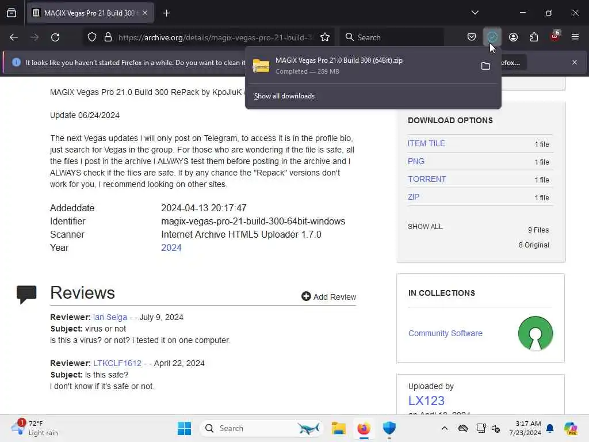The height and width of the screenshot is (442, 589).
Task: Open Windows Start menu
Action: [x=184, y=428]
